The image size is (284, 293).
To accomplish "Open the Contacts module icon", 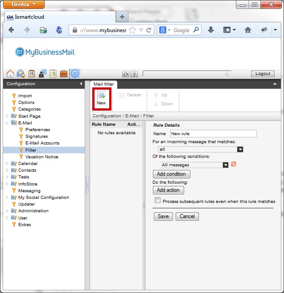I will click(42, 74).
